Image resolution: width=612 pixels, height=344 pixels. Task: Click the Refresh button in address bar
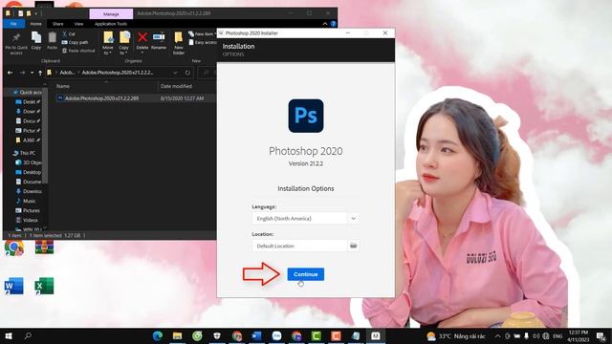point(187,73)
